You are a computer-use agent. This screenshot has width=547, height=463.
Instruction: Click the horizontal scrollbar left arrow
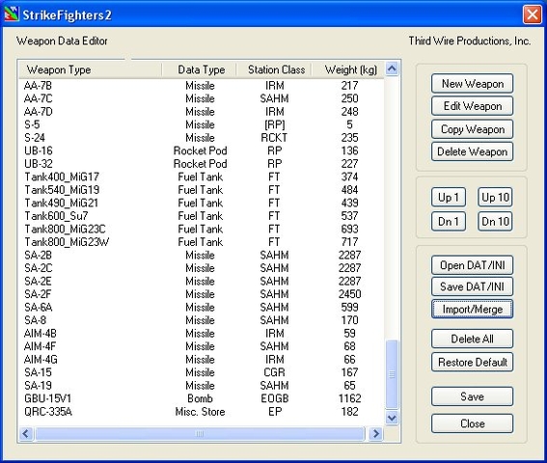pyautogui.click(x=26, y=434)
